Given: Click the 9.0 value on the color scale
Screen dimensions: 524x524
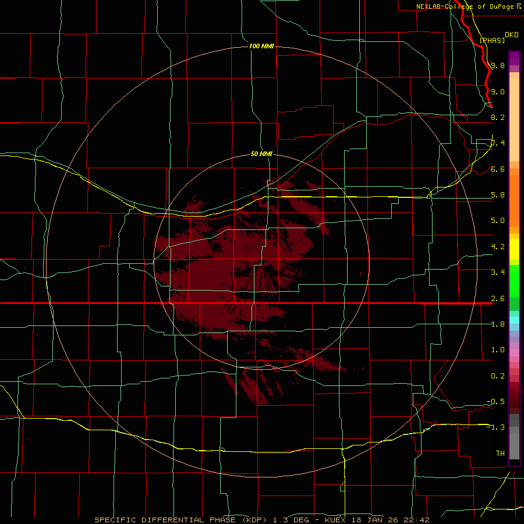Looking at the screenshot, I should tap(498, 91).
